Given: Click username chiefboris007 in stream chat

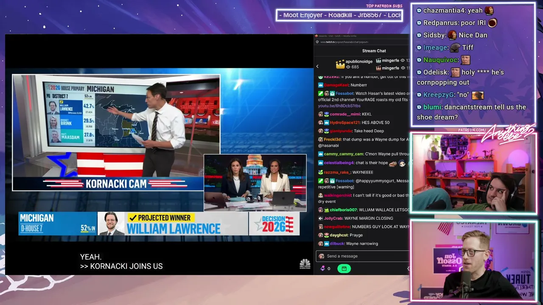Looking at the screenshot, I should point(343,210).
